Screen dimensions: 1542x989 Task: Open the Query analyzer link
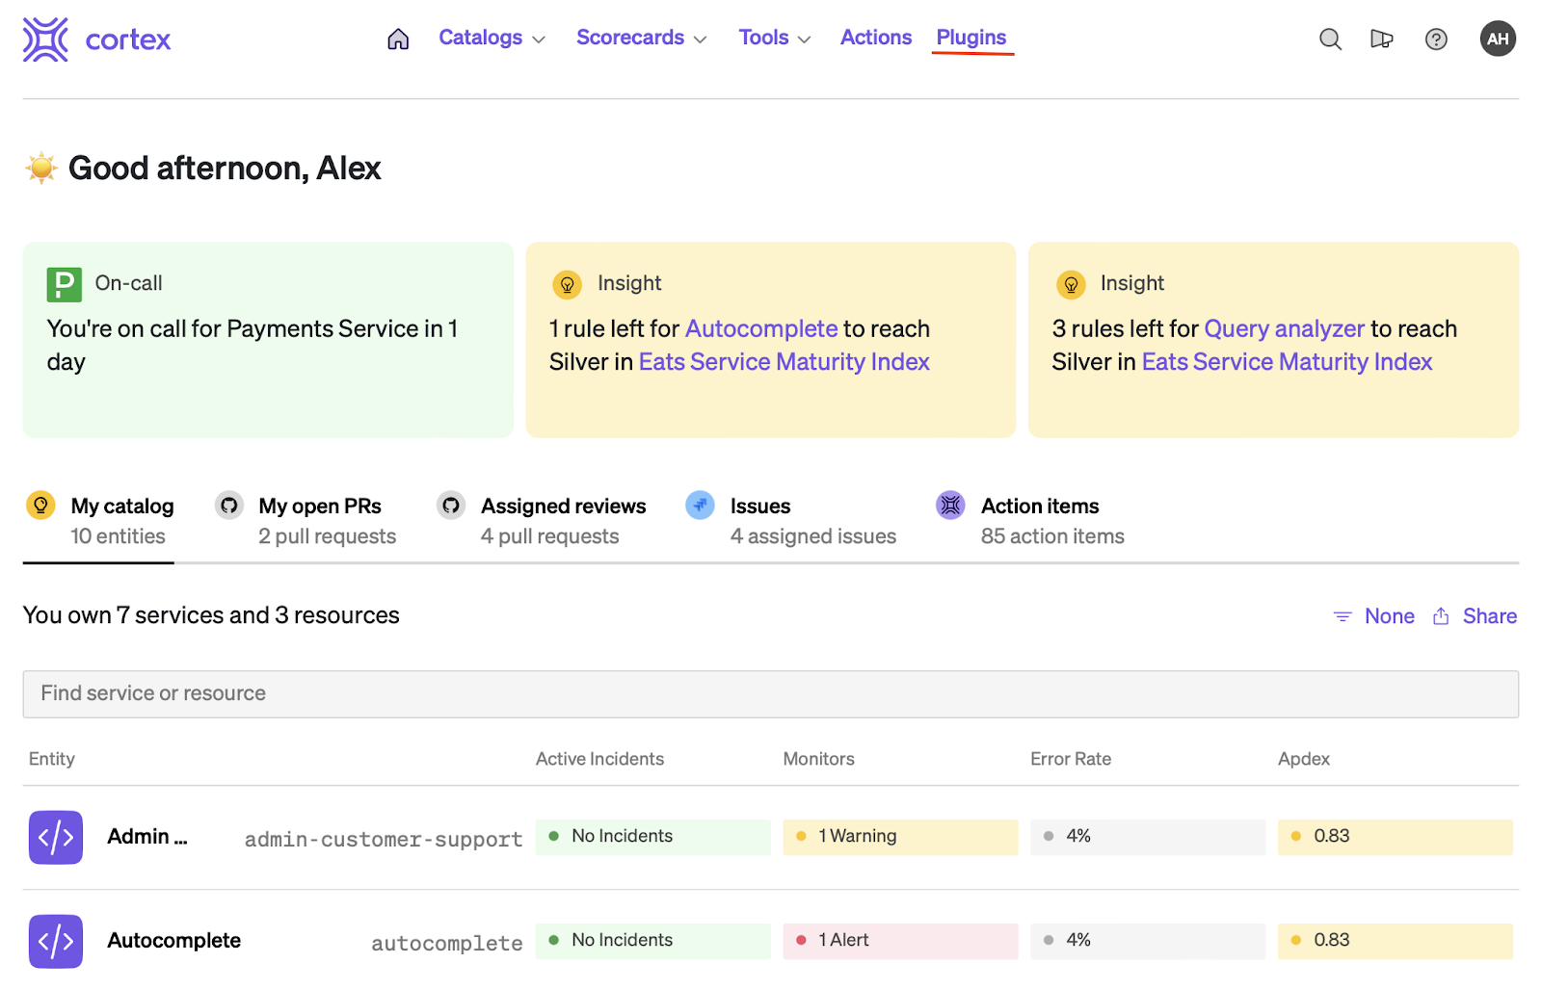(x=1284, y=328)
